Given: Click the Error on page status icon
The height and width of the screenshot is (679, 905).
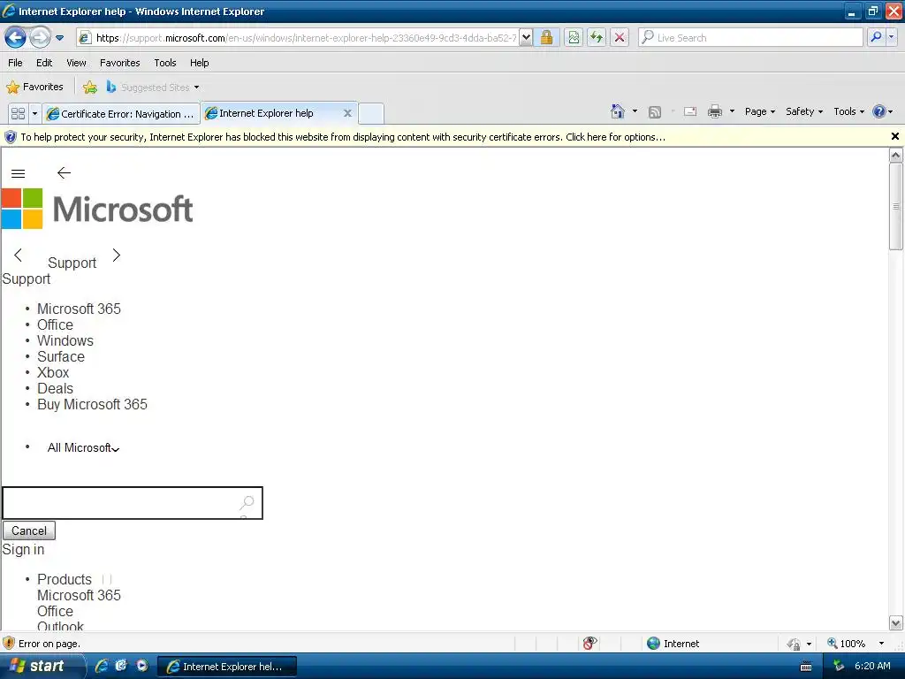Looking at the screenshot, I should 9,643.
